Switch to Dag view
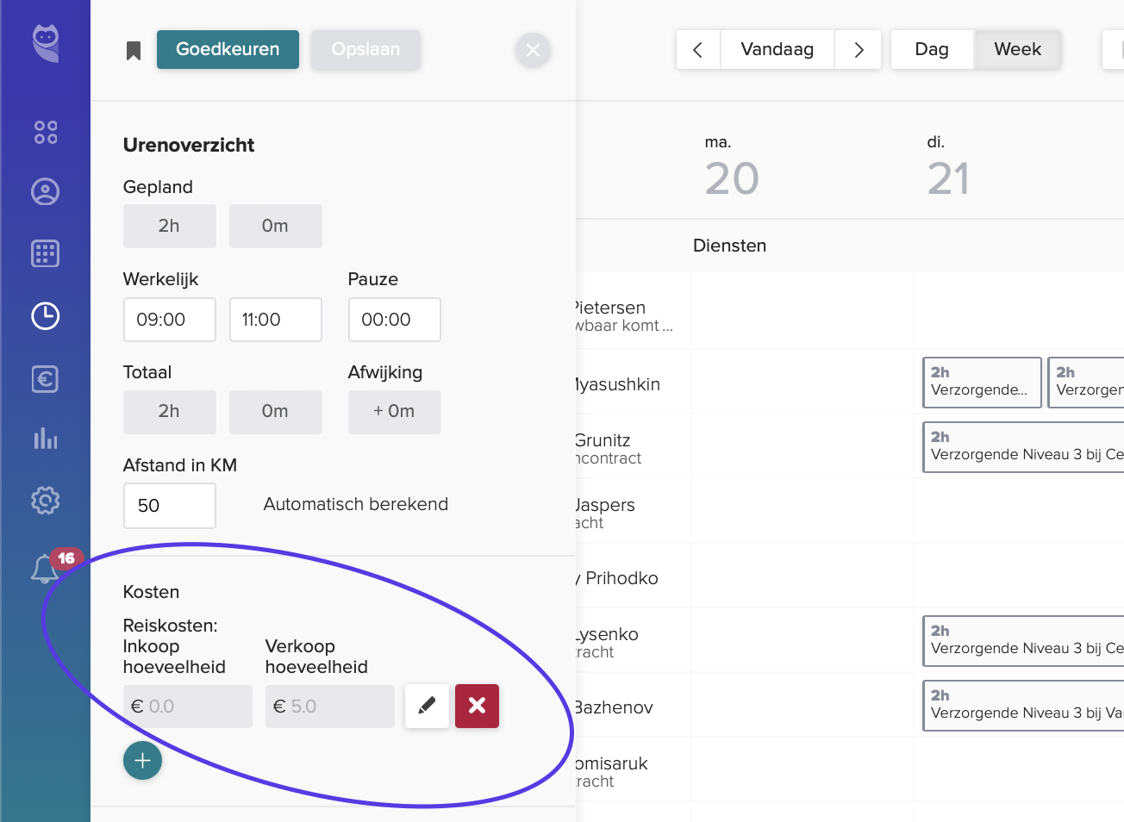 pos(932,50)
